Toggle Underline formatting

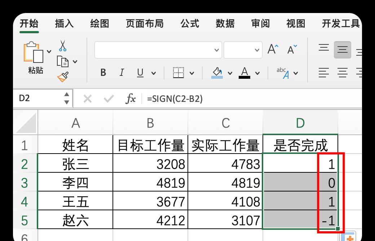click(140, 73)
